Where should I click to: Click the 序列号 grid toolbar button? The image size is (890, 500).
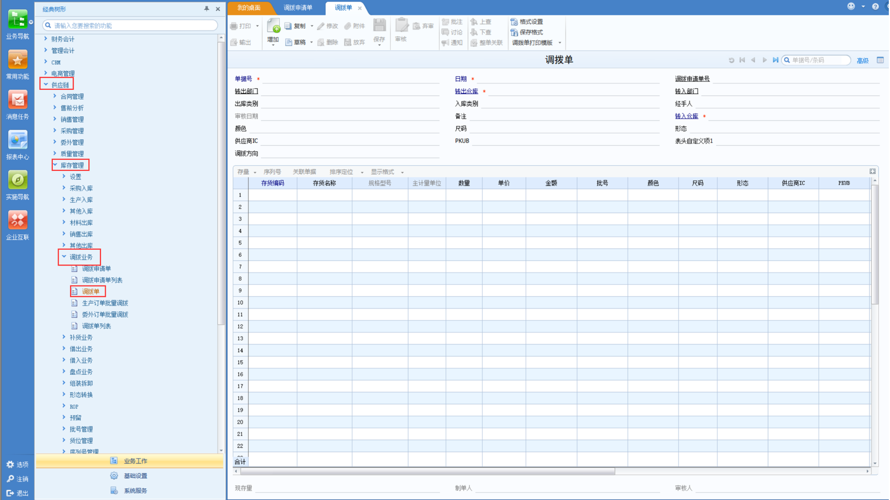[272, 172]
